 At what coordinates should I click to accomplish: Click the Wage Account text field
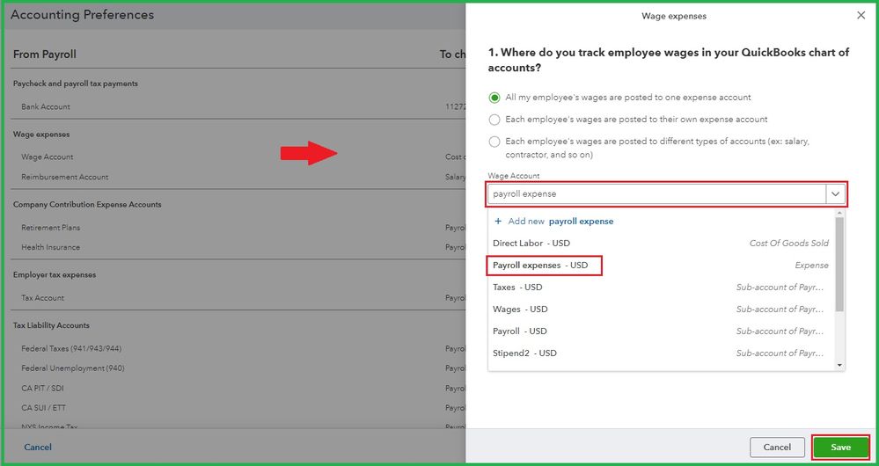click(656, 193)
